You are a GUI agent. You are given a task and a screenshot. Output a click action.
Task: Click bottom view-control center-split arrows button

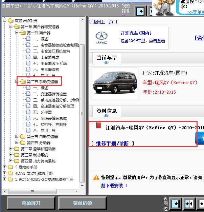click(189, 203)
